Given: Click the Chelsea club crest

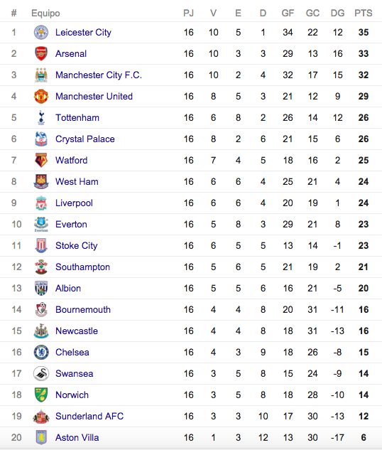Looking at the screenshot, I should point(41,353).
